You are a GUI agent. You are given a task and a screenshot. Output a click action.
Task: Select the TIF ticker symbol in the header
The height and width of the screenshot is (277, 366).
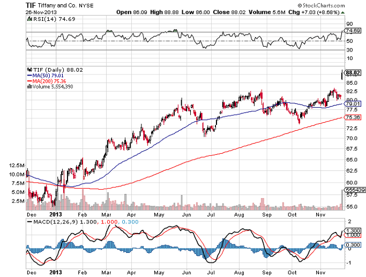click(x=31, y=5)
